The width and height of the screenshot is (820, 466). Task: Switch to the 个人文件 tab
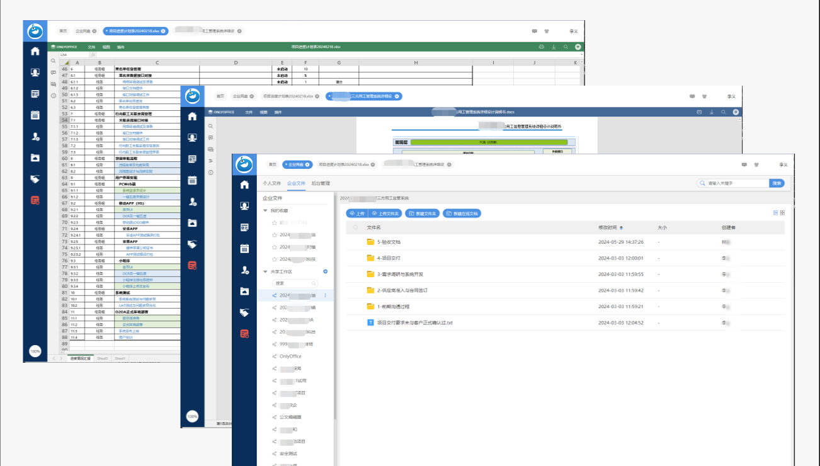pyautogui.click(x=271, y=183)
